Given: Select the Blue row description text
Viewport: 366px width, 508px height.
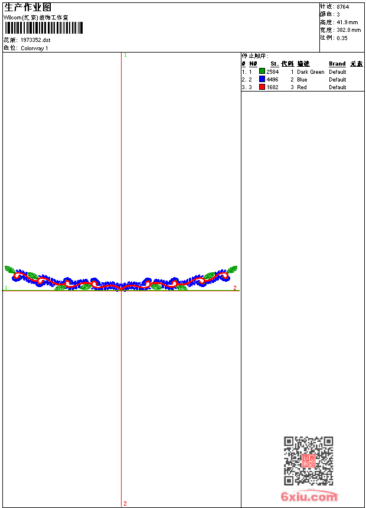Looking at the screenshot, I should pos(302,79).
